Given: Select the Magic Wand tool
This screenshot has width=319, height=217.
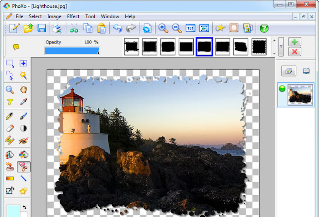Looking at the screenshot, I should (x=23, y=75).
